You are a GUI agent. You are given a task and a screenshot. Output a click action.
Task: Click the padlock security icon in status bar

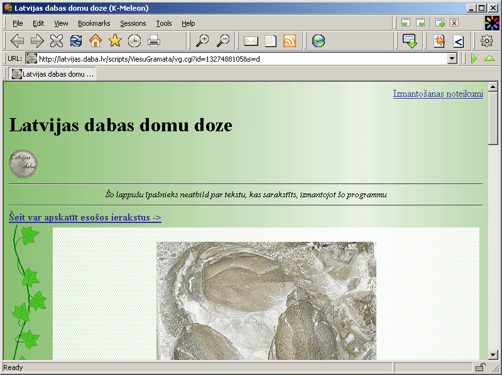pos(480,367)
